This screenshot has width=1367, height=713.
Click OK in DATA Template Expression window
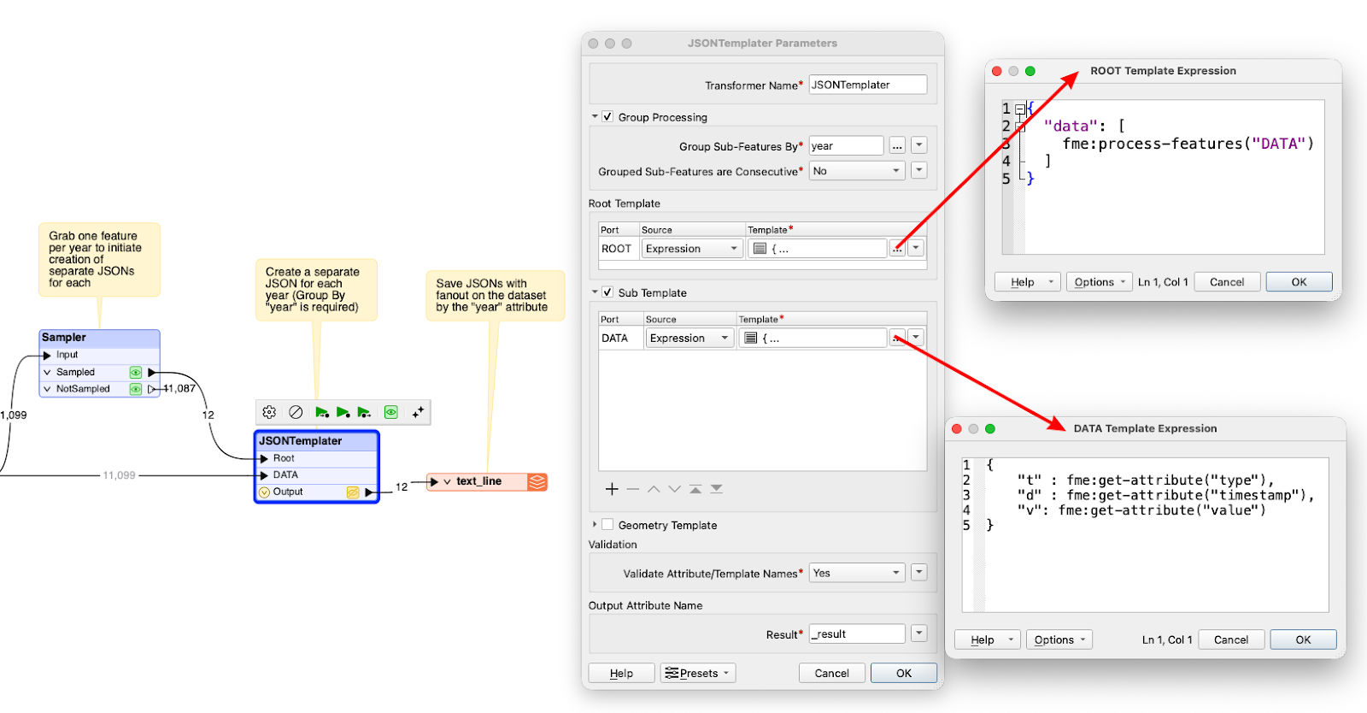click(x=1303, y=639)
